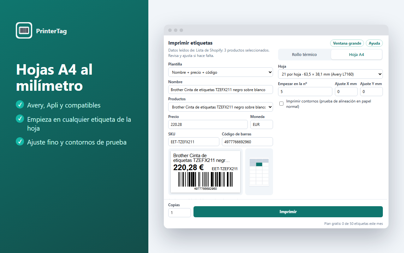Click the label preview with barcode
This screenshot has width=404, height=253.
coord(205,172)
